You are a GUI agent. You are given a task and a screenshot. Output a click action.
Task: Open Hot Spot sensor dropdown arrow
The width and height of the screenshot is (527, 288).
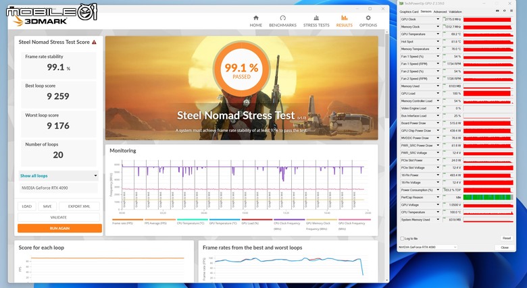coord(438,42)
